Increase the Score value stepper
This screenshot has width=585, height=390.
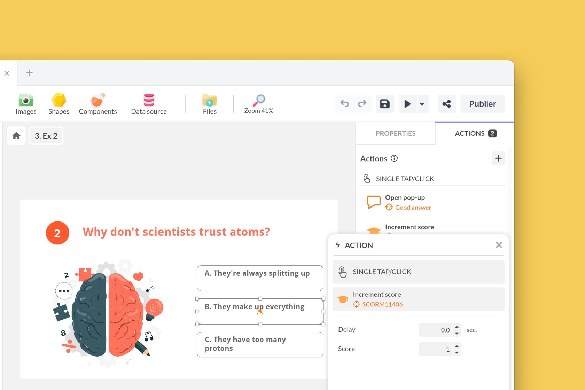click(x=457, y=346)
